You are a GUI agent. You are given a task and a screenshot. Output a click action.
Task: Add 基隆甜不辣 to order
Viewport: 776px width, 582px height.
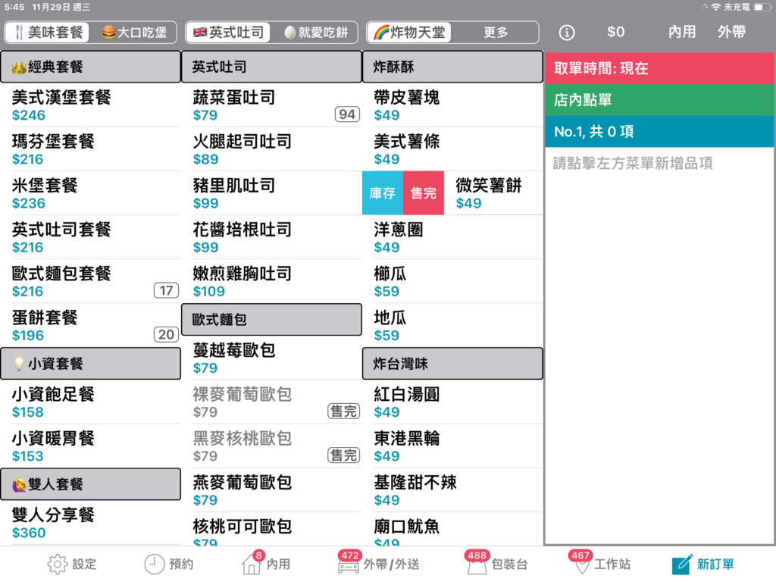[453, 490]
